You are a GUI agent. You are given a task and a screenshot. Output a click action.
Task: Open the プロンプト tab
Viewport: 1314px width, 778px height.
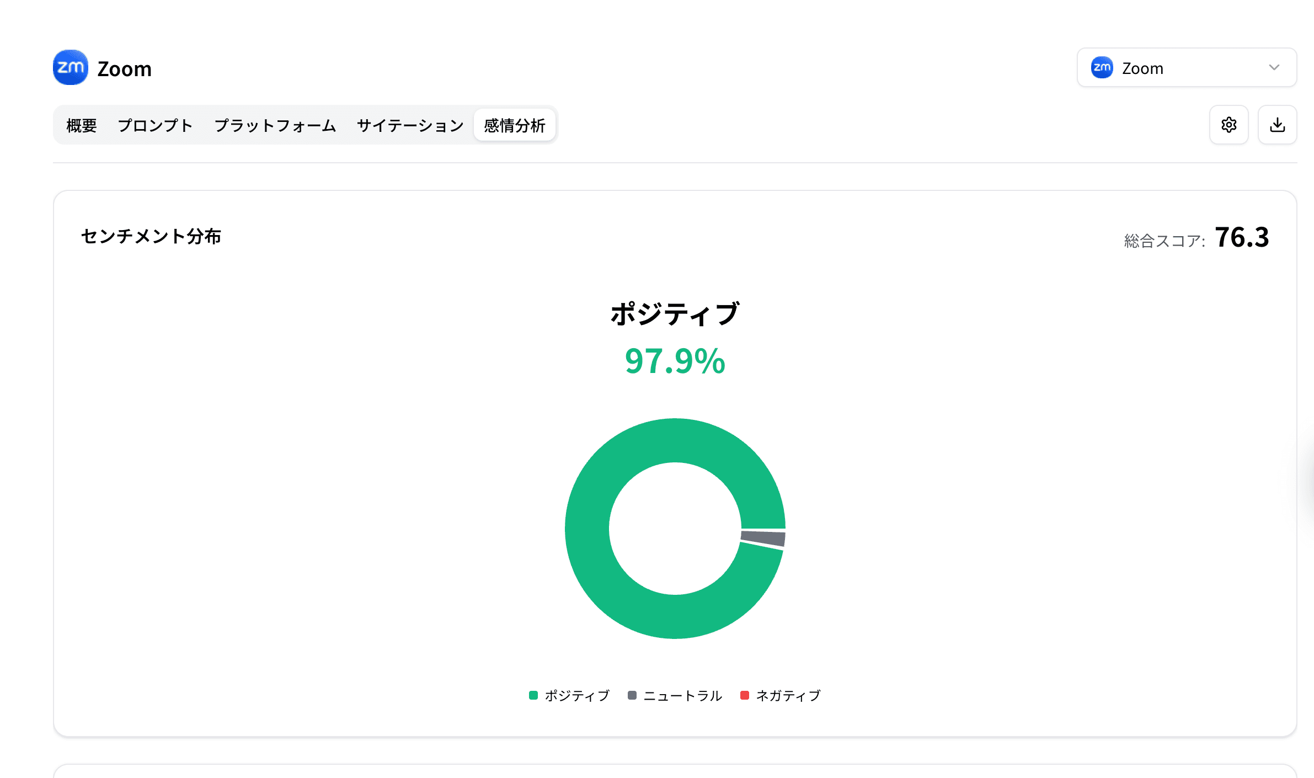pyautogui.click(x=155, y=125)
